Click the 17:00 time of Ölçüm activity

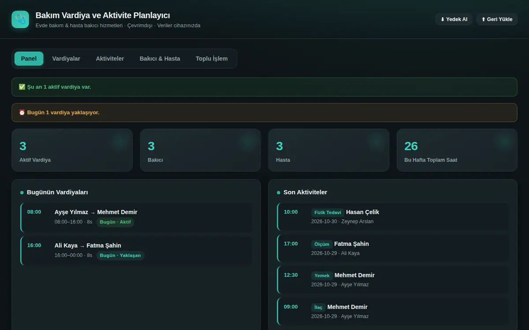click(x=291, y=244)
